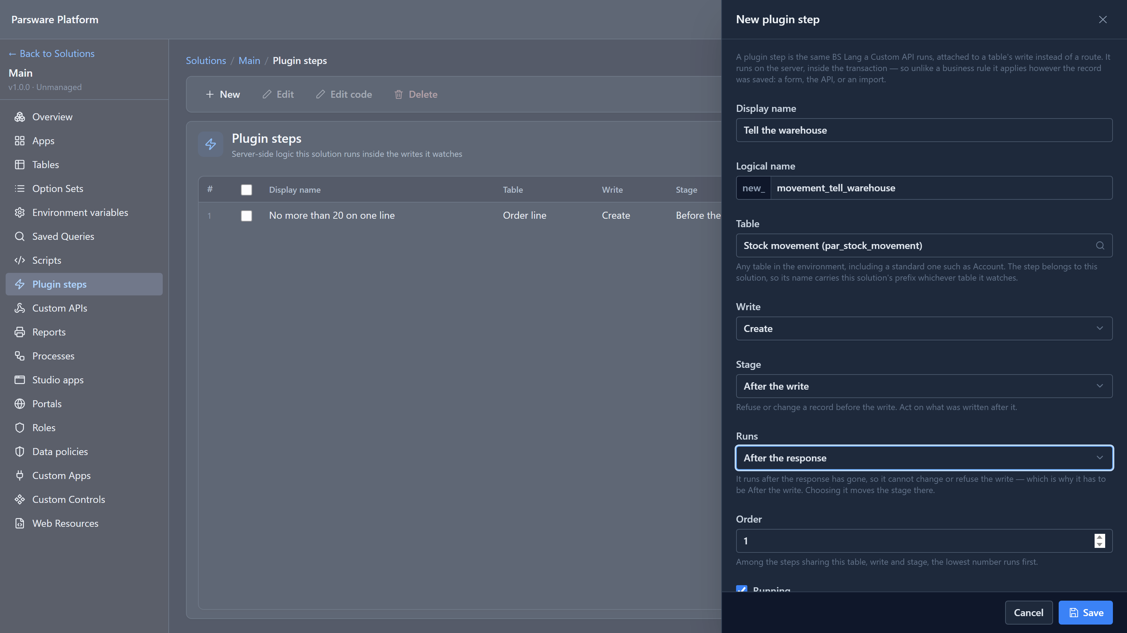Viewport: 1127px width, 633px height.
Task: Open the Table lookup for Stock movement
Action: 924,245
